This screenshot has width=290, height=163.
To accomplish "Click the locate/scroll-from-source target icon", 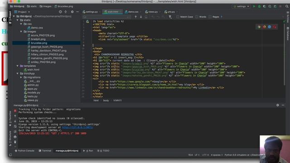I will (x=60, y=12).
